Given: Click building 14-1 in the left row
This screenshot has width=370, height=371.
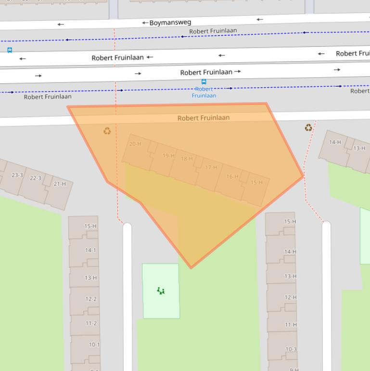Looking at the screenshot, I should (90, 251).
